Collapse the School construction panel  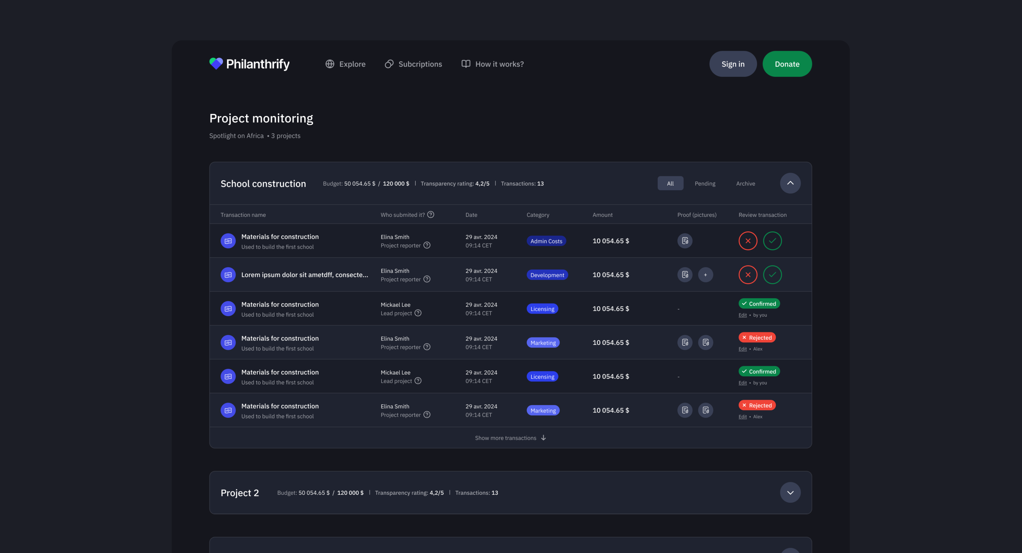click(790, 183)
